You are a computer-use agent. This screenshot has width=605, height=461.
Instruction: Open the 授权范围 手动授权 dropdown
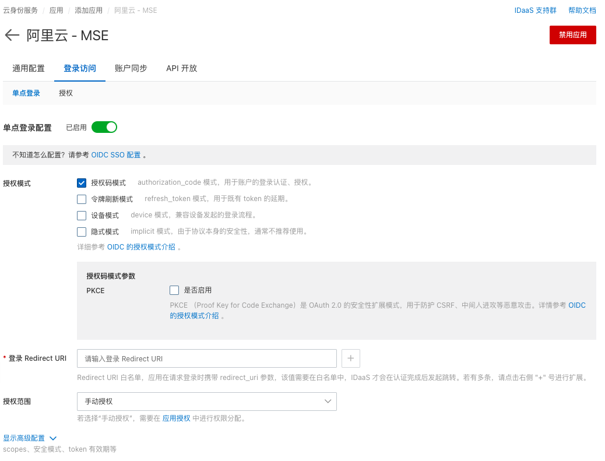point(207,401)
